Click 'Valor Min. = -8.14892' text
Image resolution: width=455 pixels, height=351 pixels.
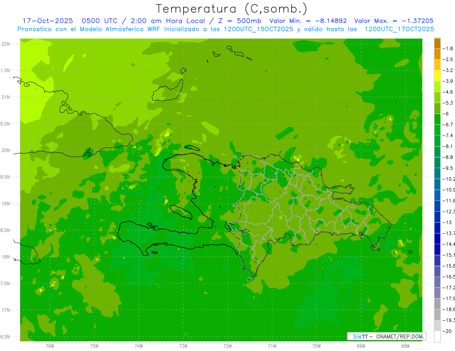[x=308, y=21]
